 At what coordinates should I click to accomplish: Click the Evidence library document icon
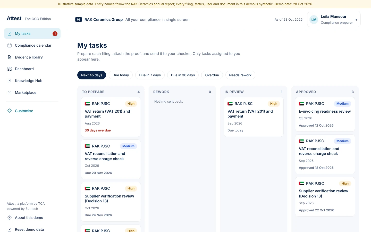point(10,57)
